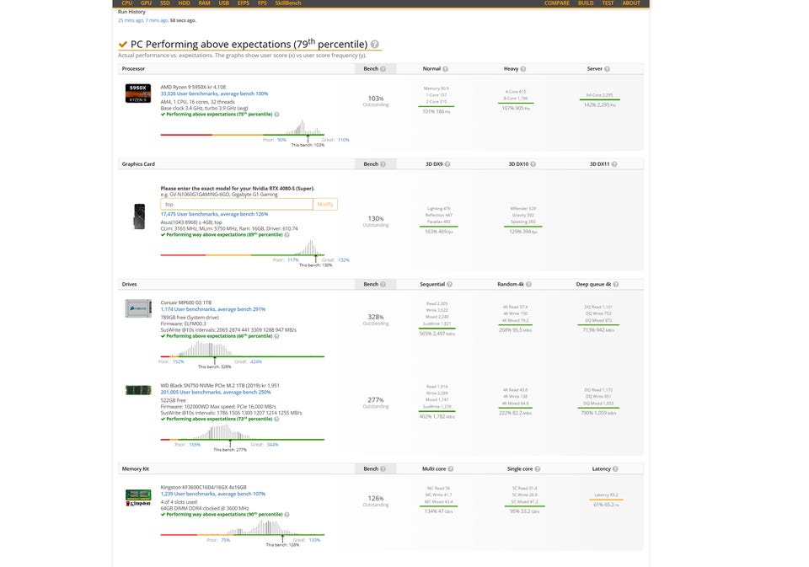Open help icon beside PC percentile heading
This screenshot has height=567, width=809.
point(374,45)
